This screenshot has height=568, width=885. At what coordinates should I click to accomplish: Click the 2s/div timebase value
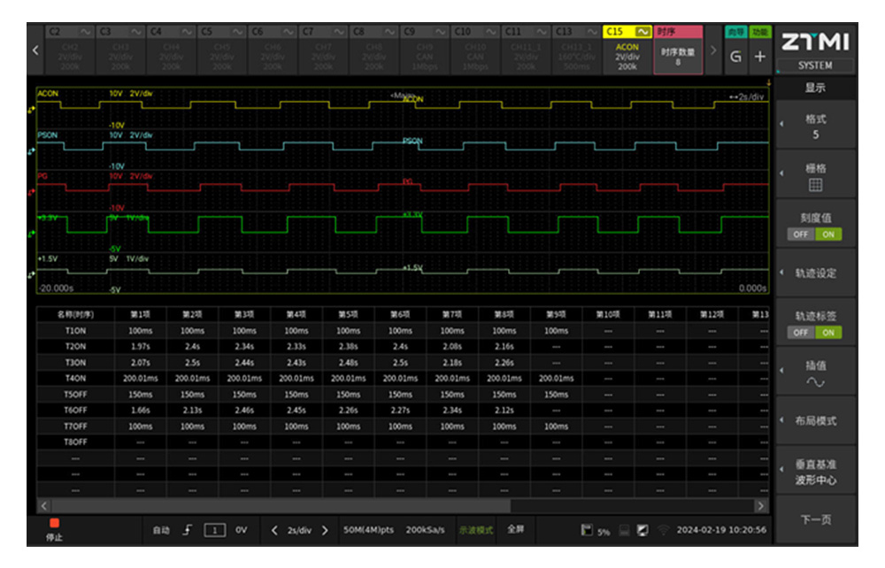coord(299,530)
